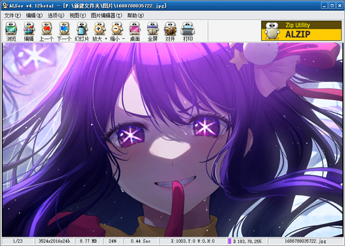This screenshot has height=246, width=345.
Task: Open the 编辑(E) menu in menu bar
Action: point(34,15)
